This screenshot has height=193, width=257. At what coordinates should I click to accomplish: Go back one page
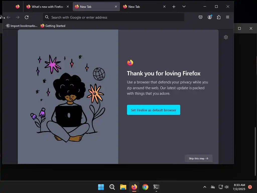(9, 17)
